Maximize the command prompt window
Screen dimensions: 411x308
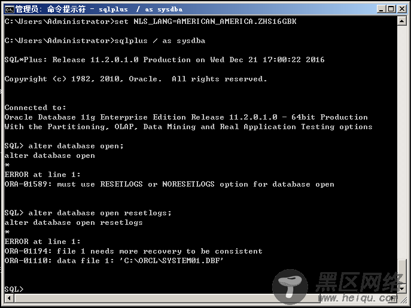click(x=391, y=9)
